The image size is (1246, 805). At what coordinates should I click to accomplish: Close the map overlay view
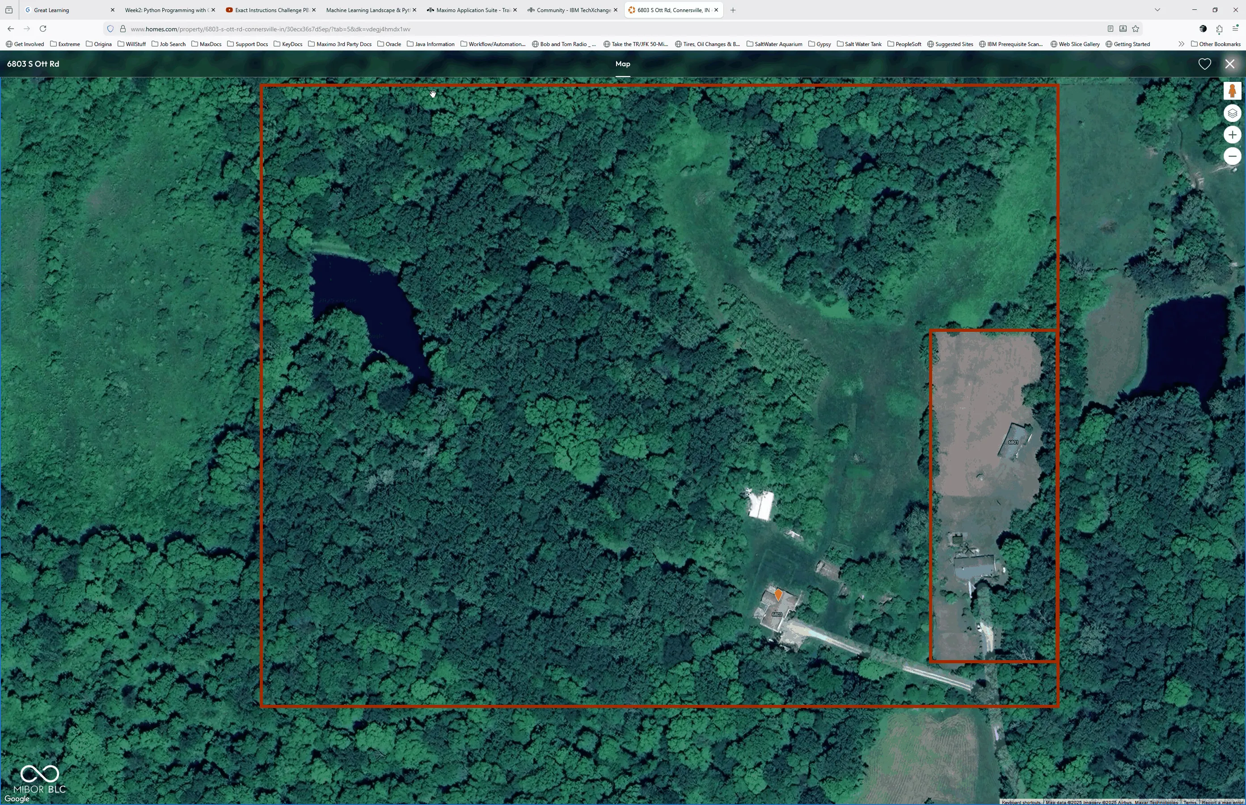point(1230,64)
